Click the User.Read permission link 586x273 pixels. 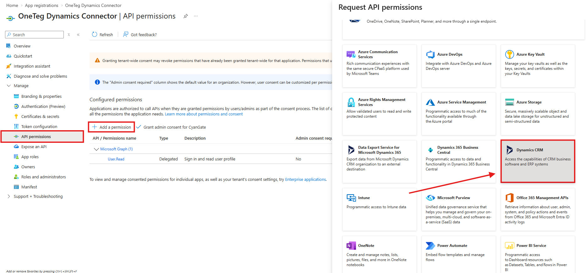[x=116, y=159]
